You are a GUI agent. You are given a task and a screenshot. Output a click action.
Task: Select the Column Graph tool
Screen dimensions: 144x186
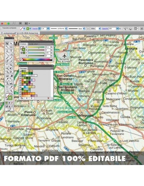click(11, 83)
